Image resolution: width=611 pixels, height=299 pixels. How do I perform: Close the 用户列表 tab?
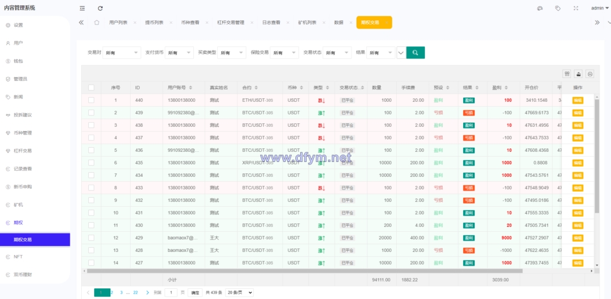(135, 23)
